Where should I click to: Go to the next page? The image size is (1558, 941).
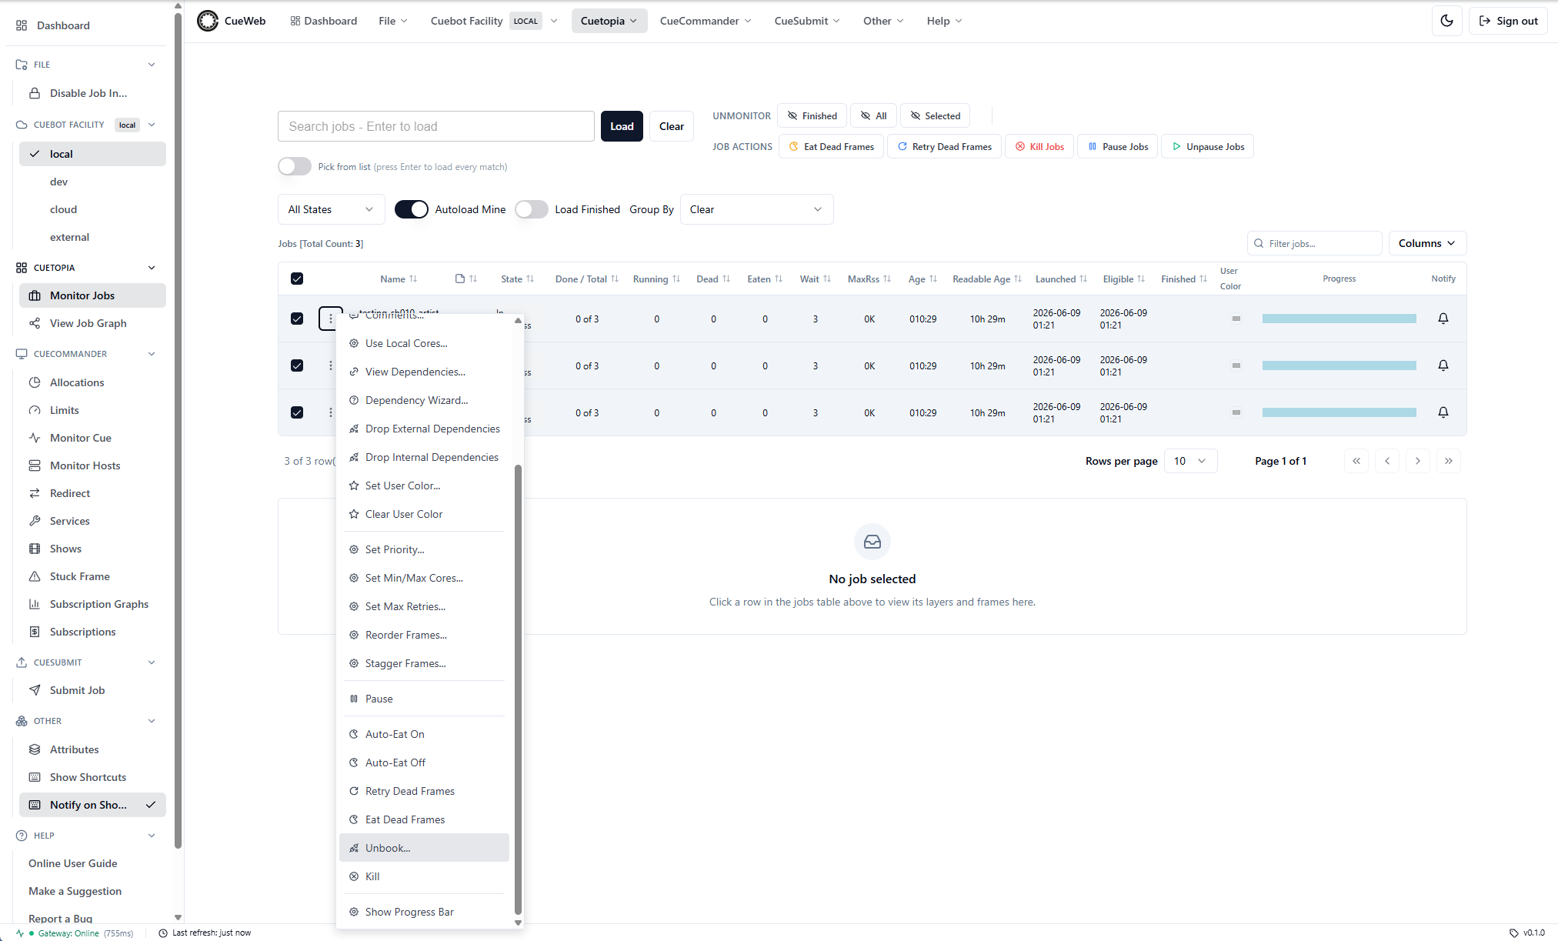[x=1418, y=461]
